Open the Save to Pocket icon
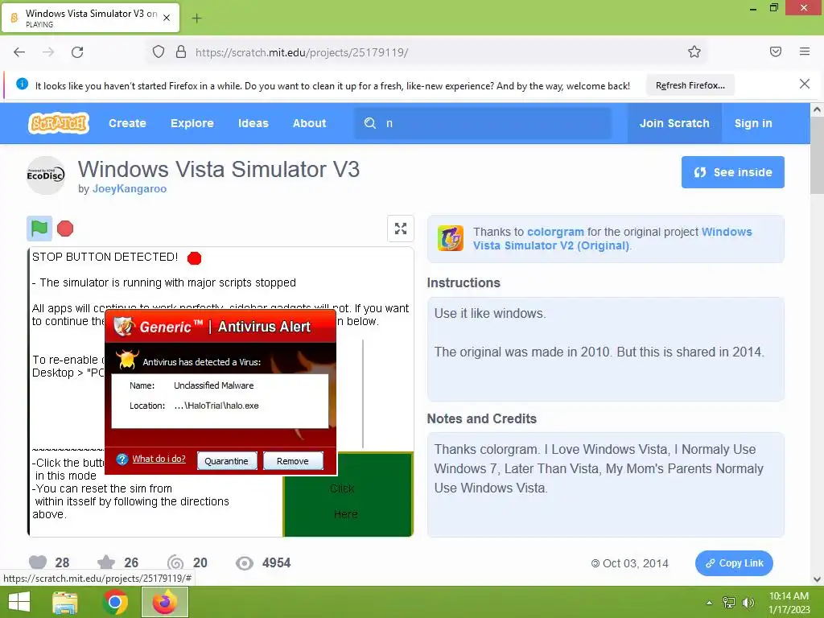Screen dimensions: 824x618 [776, 51]
